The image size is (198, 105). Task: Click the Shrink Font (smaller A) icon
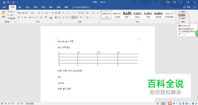coord(42,13)
